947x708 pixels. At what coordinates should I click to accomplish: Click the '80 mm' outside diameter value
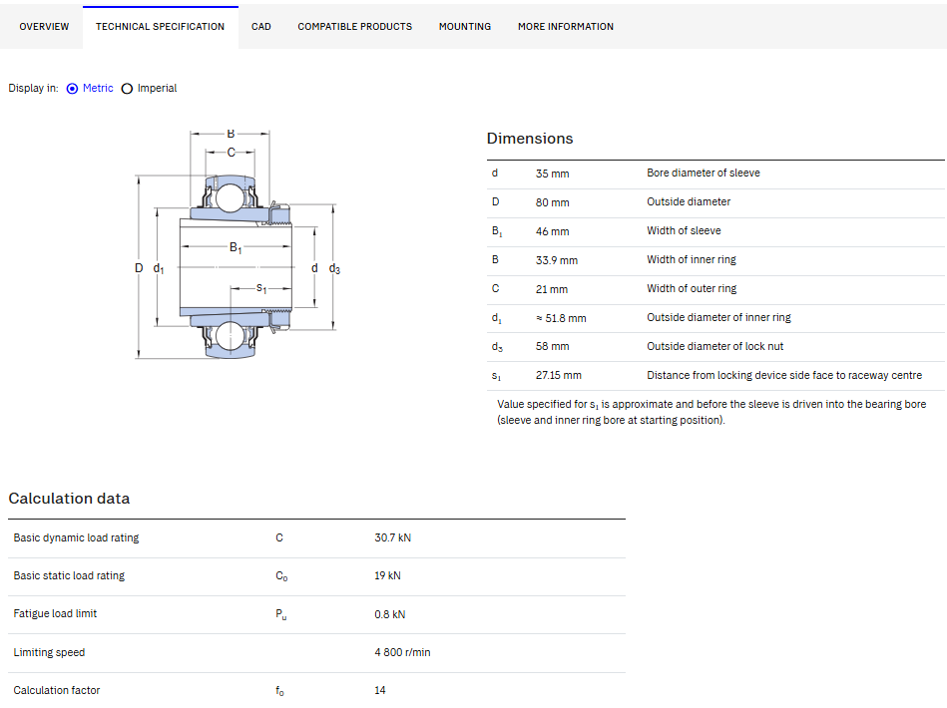tap(552, 202)
